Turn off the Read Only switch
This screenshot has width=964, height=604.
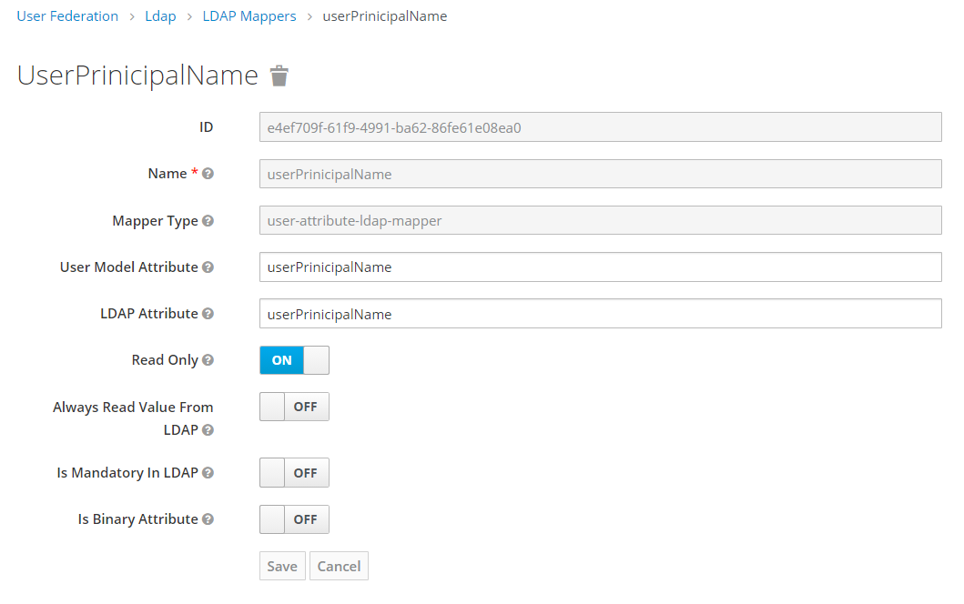[294, 360]
